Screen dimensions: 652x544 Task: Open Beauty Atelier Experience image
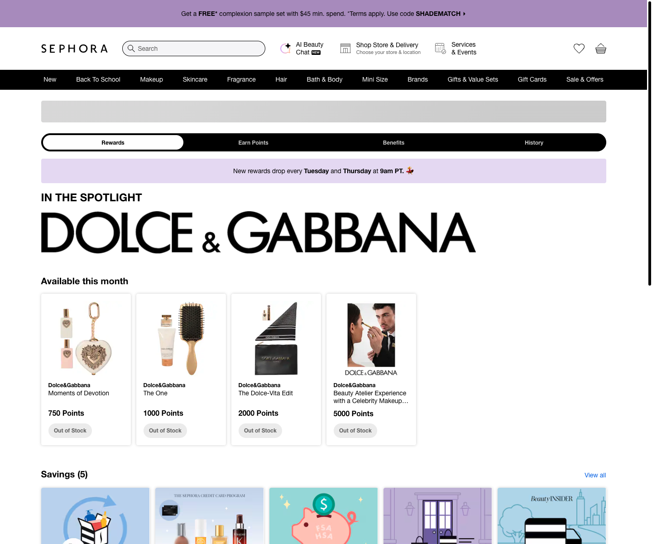pyautogui.click(x=371, y=339)
